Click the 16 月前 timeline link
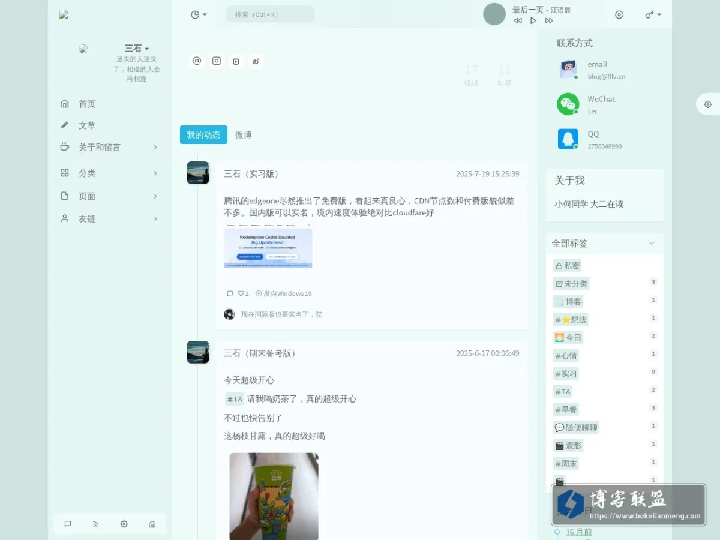Screen dimensions: 720x540 579,532
